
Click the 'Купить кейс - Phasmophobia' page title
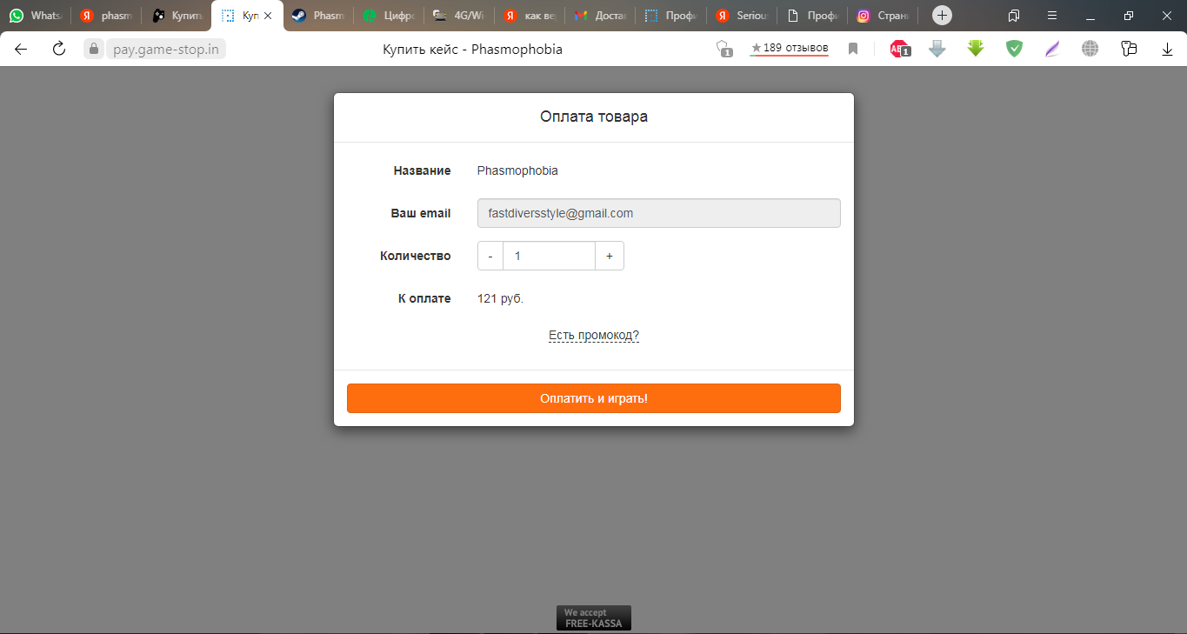(x=473, y=49)
